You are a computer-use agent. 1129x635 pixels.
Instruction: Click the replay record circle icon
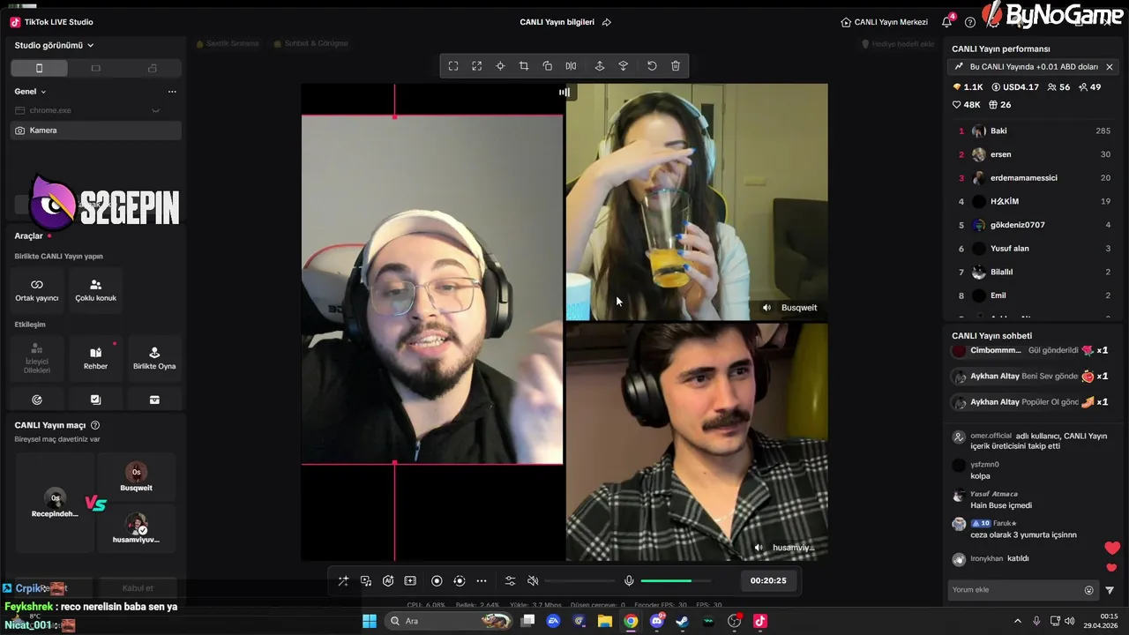point(459,581)
